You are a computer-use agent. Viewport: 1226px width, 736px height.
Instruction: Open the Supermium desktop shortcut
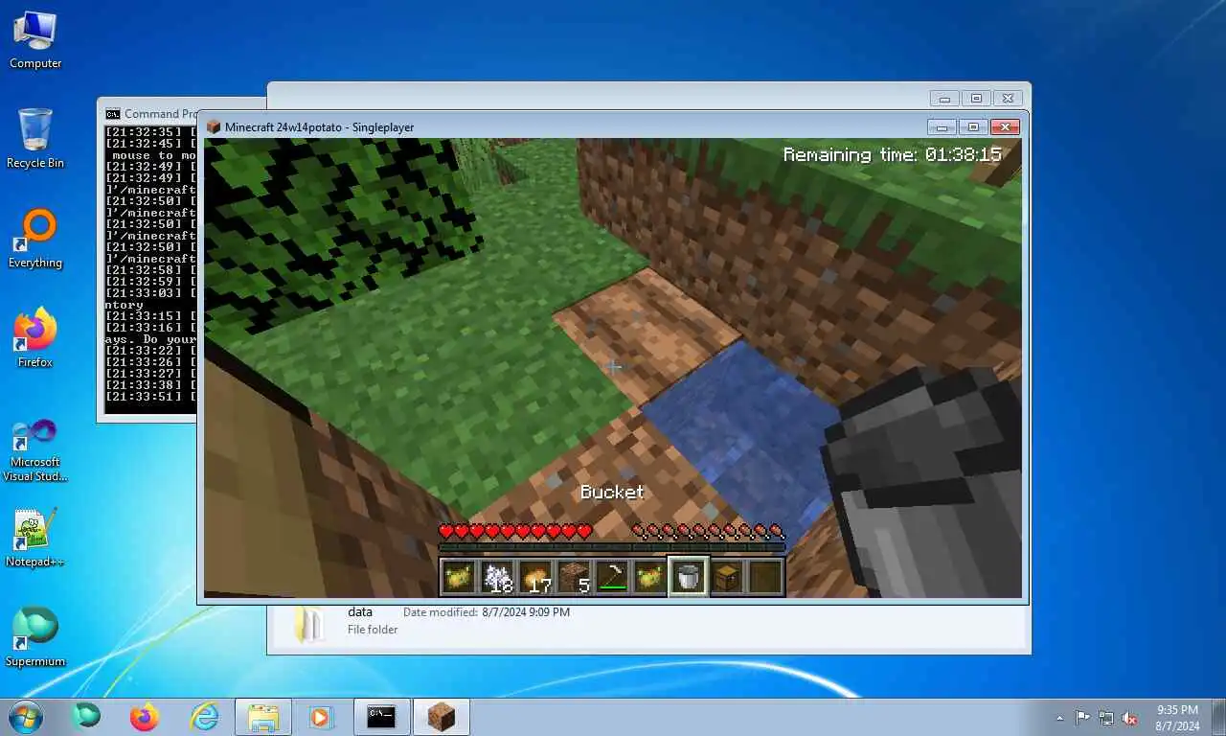35,637
